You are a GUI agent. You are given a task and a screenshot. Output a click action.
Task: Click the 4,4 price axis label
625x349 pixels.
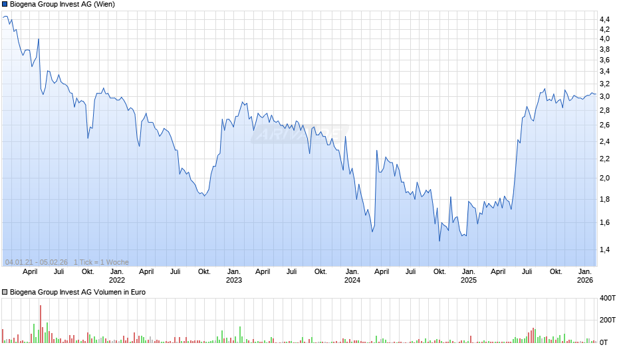coord(604,19)
